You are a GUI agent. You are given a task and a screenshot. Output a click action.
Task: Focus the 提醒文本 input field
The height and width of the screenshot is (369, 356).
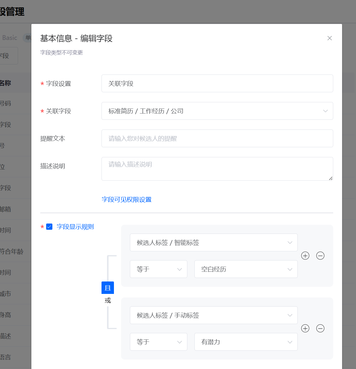217,138
